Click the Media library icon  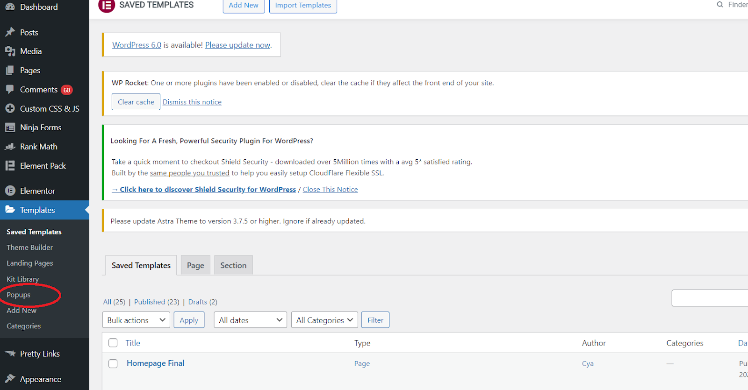(x=10, y=51)
